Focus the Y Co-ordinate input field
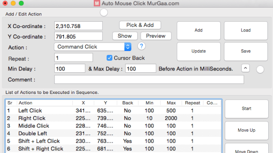273x153 pixels. point(78,37)
